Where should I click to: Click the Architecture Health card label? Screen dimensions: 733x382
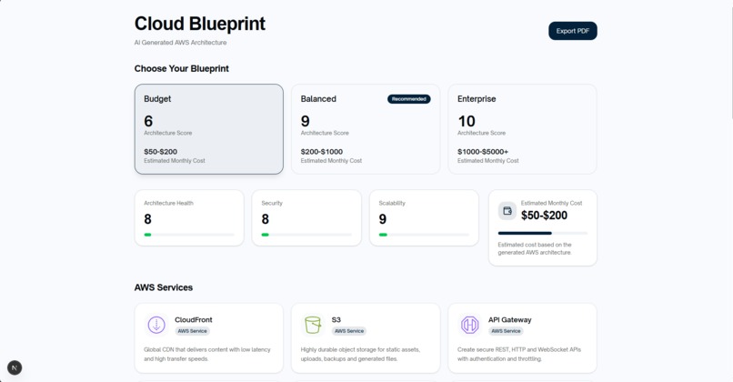[169, 204]
